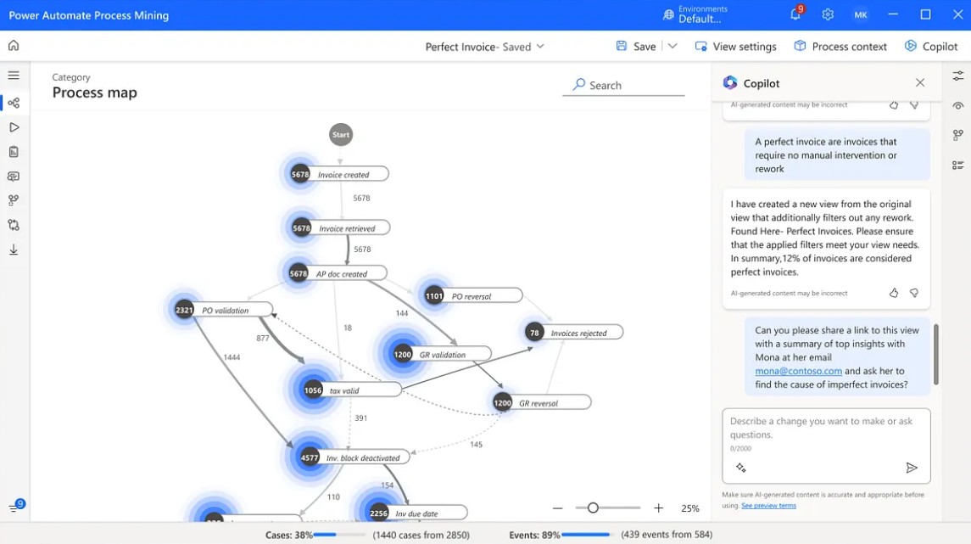The image size is (971, 544).
Task: Expand the Save options chevron
Action: [x=672, y=47]
